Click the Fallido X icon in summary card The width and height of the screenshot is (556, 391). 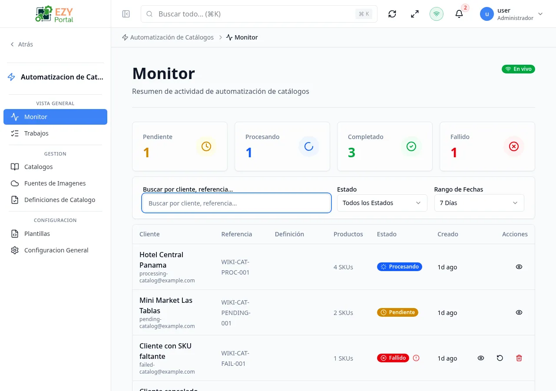pos(514,146)
